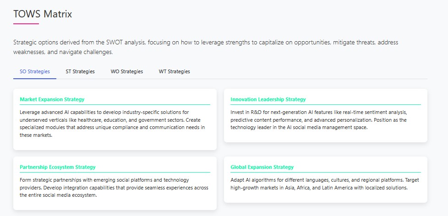Show the WT Strategies tab
Screen dimensions: 448x216
click(175, 71)
